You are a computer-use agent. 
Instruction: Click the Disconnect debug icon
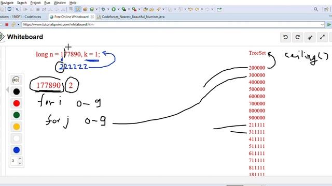(44, 9)
